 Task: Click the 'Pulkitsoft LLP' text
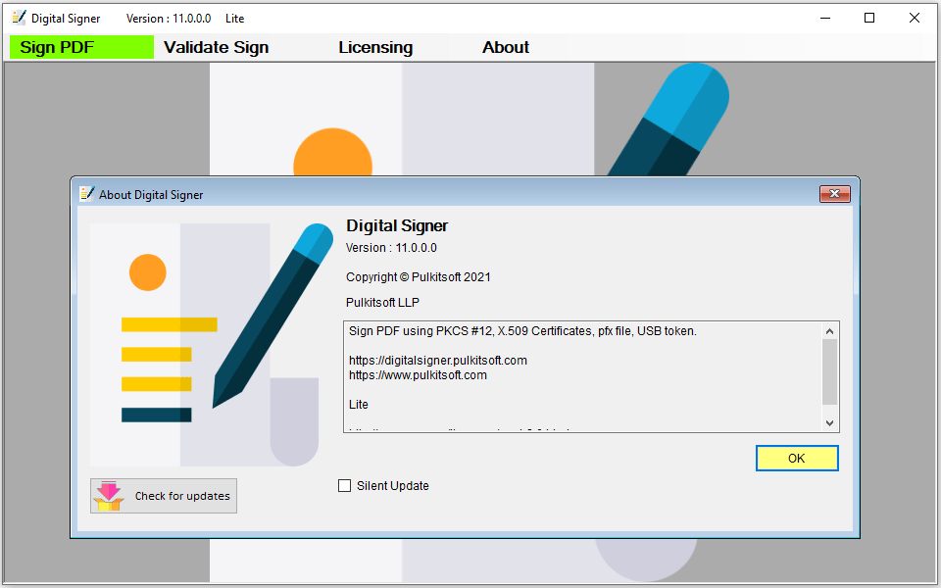pos(382,303)
